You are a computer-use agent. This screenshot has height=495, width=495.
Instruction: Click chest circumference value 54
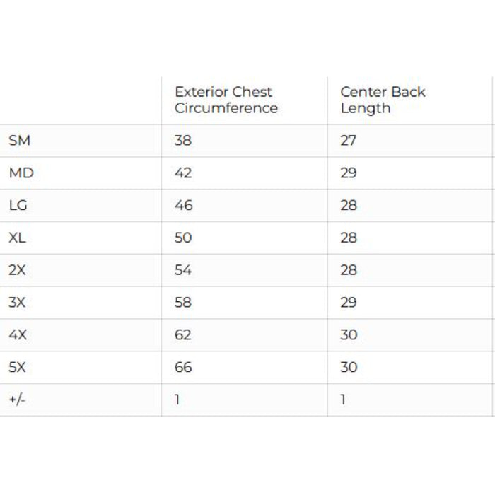point(183,270)
